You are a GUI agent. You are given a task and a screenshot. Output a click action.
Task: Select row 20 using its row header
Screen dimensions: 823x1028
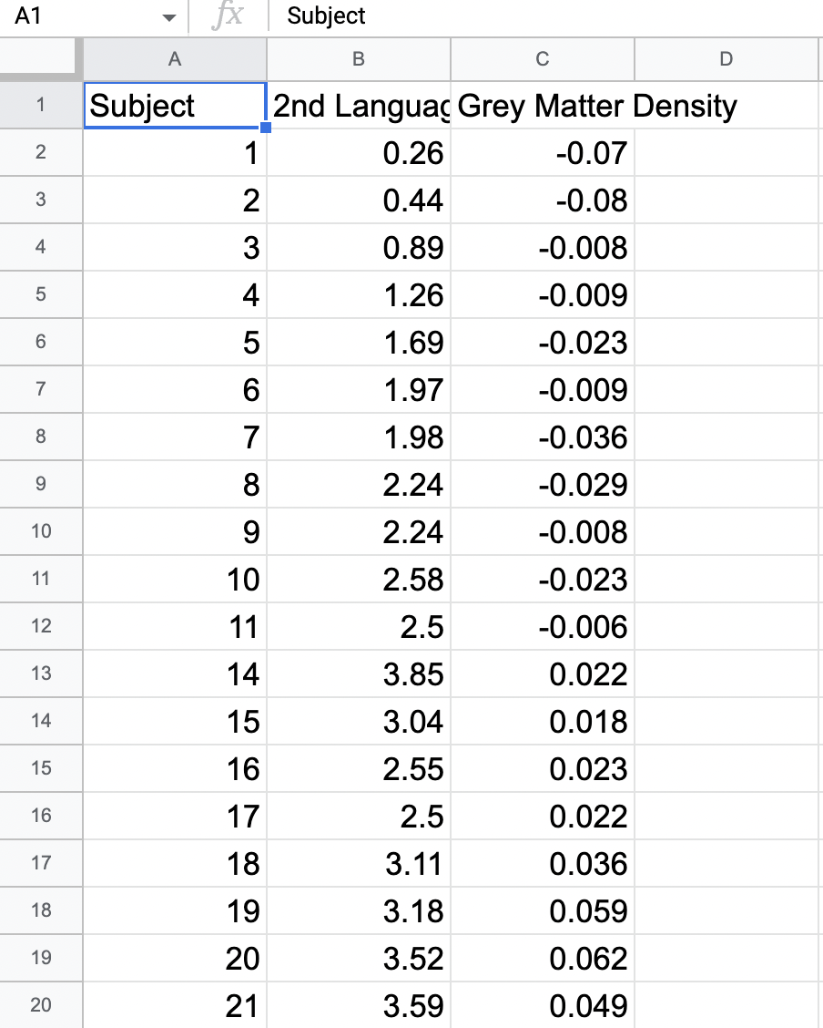(x=41, y=1005)
